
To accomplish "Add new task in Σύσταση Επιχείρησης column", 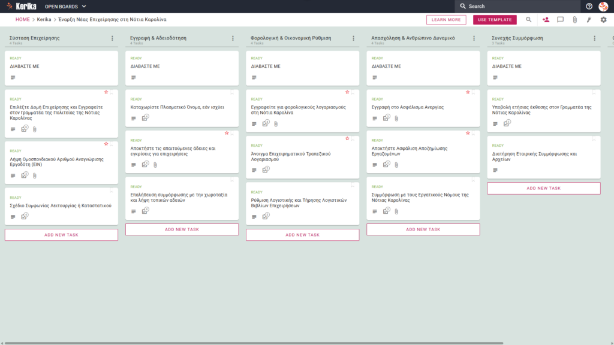I will (x=62, y=235).
